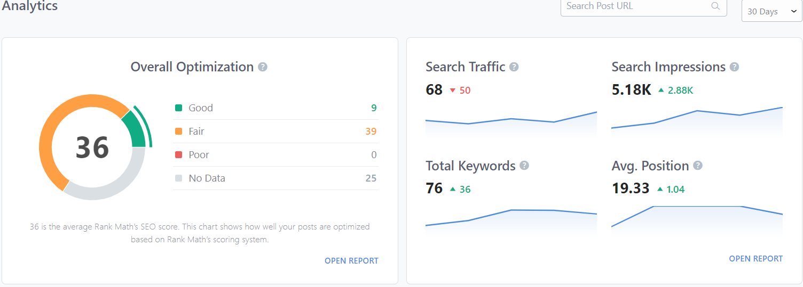
Task: Click the green up arrow beside 2.88K
Action: pyautogui.click(x=661, y=91)
